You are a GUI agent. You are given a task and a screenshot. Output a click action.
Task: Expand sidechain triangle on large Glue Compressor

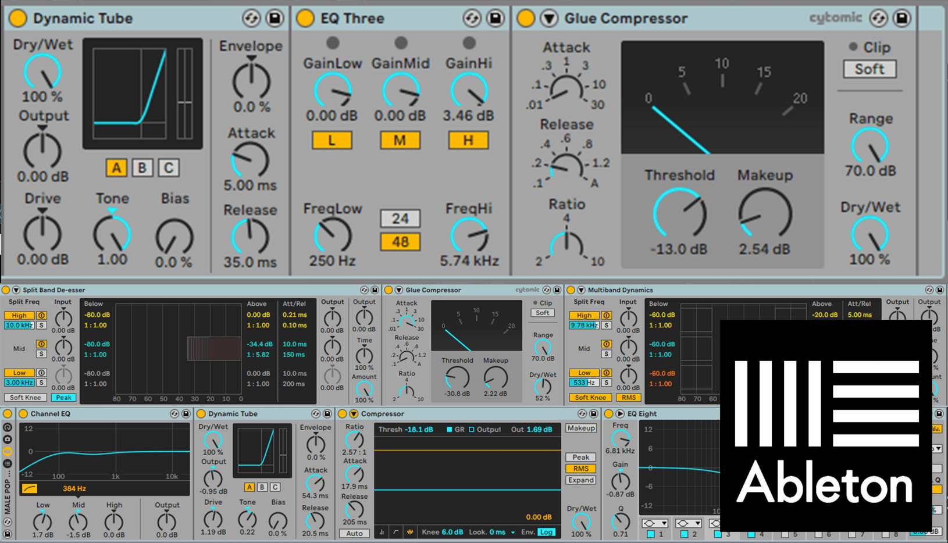(548, 19)
